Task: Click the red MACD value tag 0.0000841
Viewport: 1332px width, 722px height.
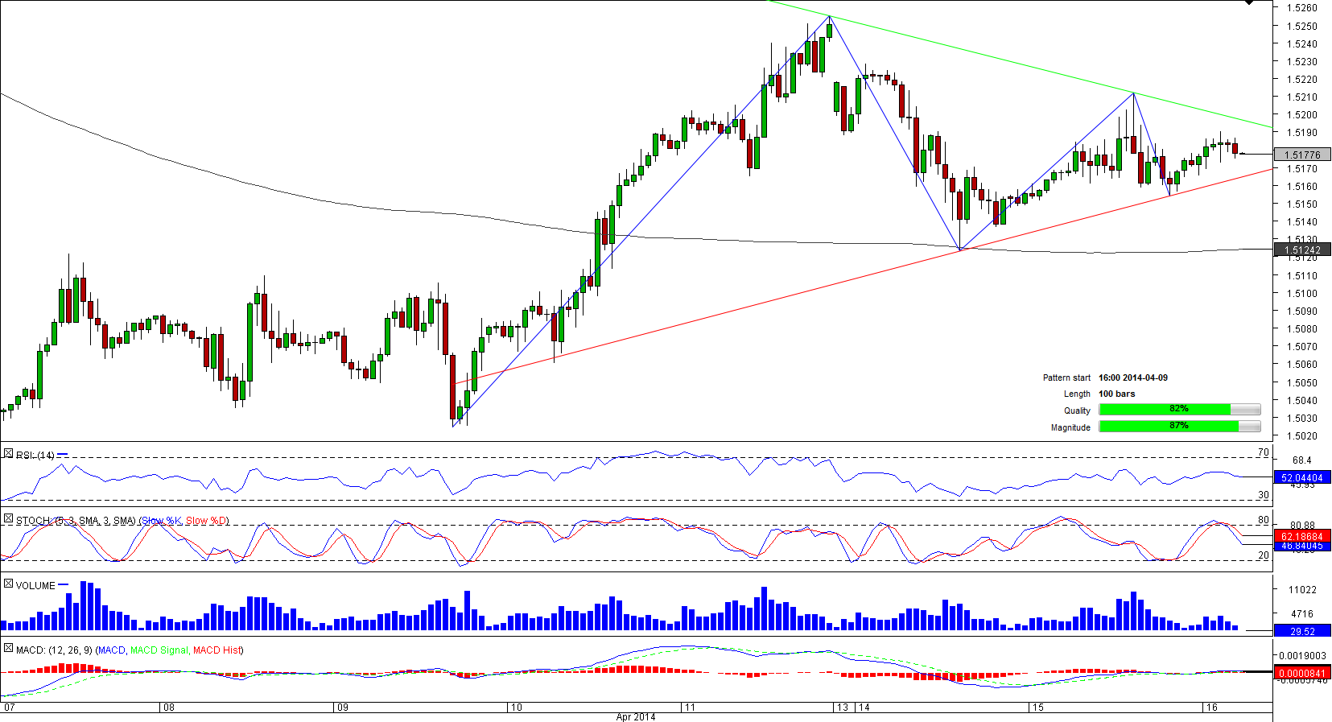Action: pyautogui.click(x=1301, y=674)
